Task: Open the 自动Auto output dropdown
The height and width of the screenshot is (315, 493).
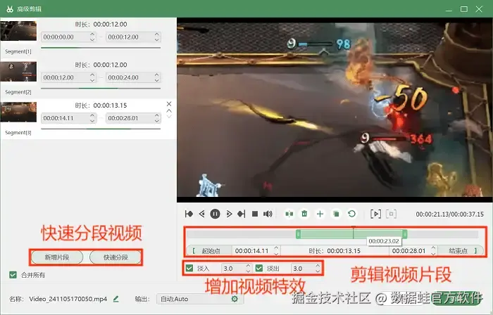Action: click(x=199, y=299)
